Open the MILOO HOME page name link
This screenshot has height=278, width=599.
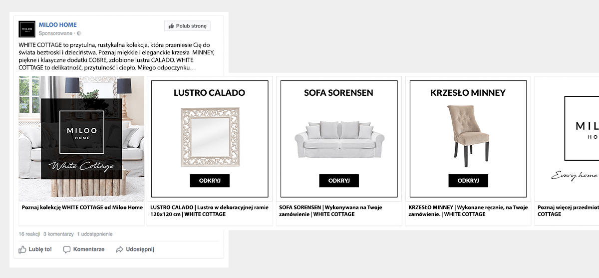point(58,25)
